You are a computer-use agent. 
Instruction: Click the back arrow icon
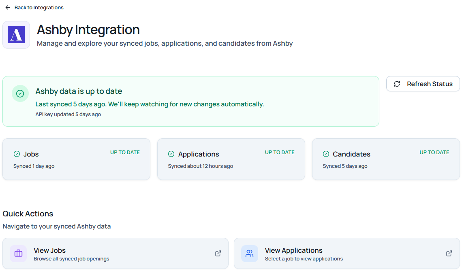pos(8,8)
